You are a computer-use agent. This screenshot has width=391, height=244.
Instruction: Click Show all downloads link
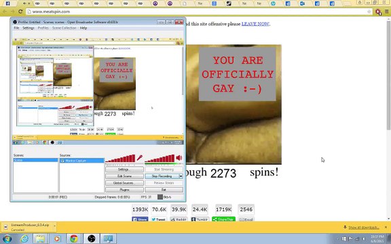pyautogui.click(x=364, y=227)
